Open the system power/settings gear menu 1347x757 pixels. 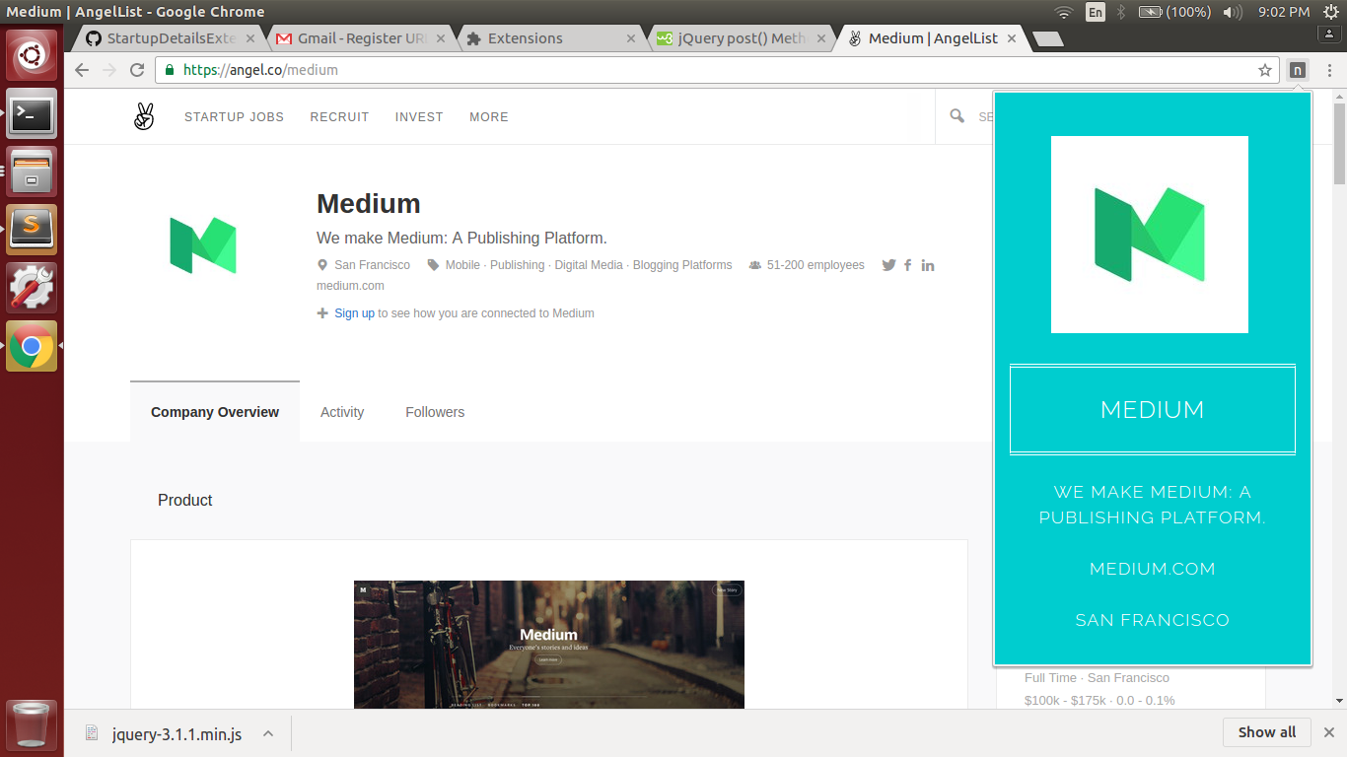[1331, 12]
